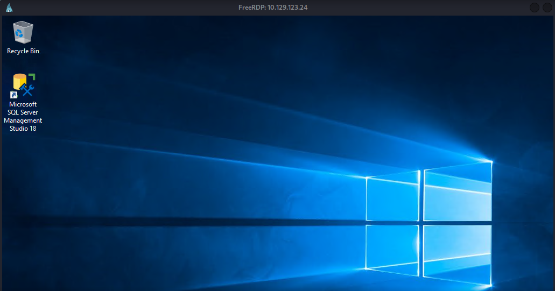The image size is (555, 291).
Task: Click the left round FreeRDP window control button
Action: 535,8
